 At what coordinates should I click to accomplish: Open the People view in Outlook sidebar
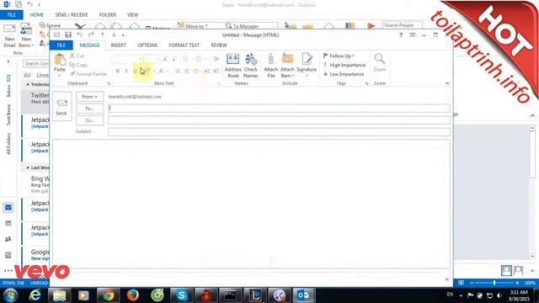[8, 239]
